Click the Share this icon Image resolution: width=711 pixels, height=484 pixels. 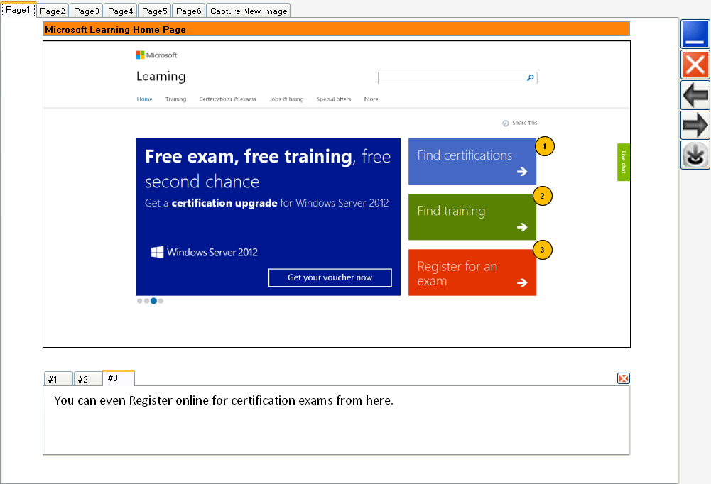pos(506,123)
